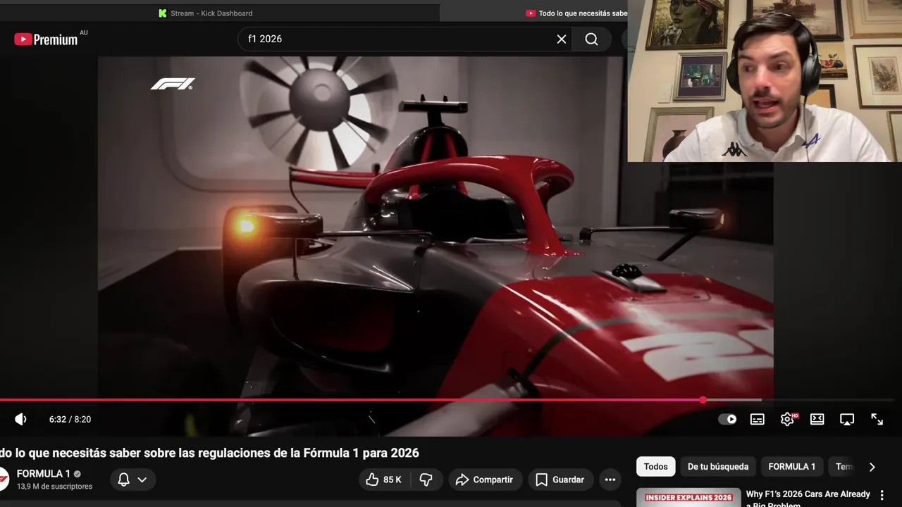
Task: Click the F1 logo watermark in video
Action: (173, 84)
